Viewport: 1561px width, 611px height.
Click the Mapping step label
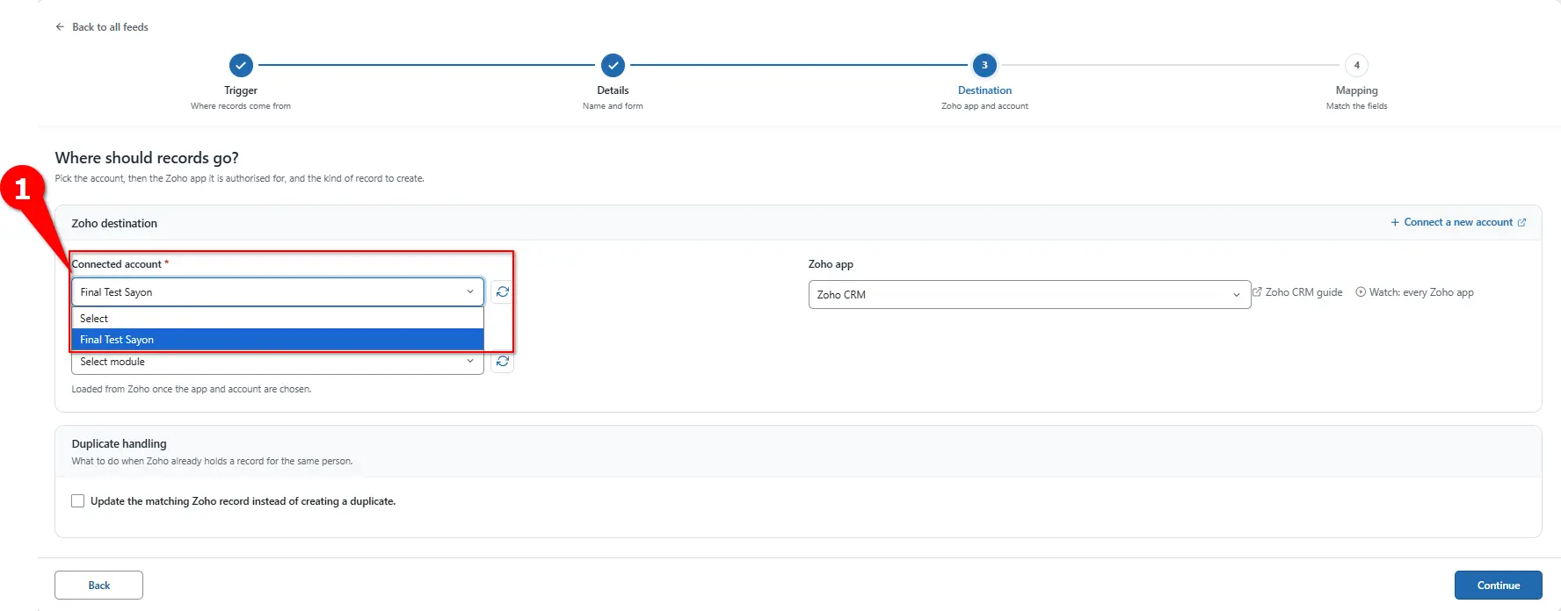pos(1356,90)
